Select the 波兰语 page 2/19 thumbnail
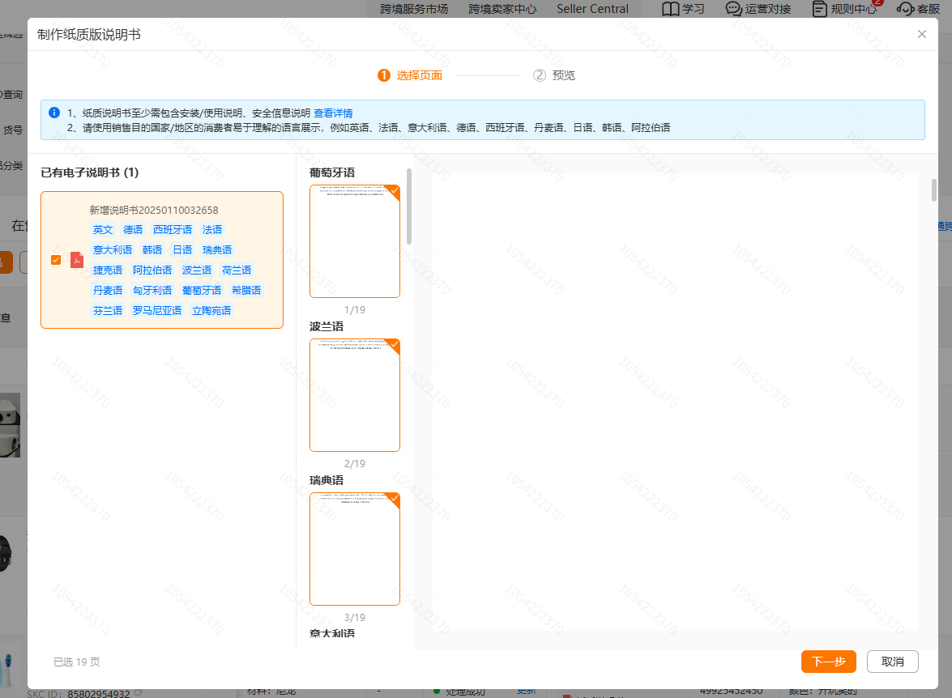952x698 pixels. pos(355,395)
